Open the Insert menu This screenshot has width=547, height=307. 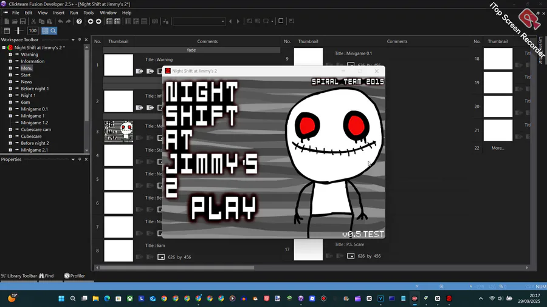(x=58, y=13)
